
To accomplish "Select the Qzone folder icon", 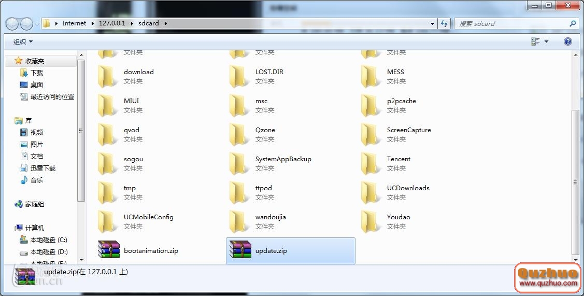I will (239, 135).
